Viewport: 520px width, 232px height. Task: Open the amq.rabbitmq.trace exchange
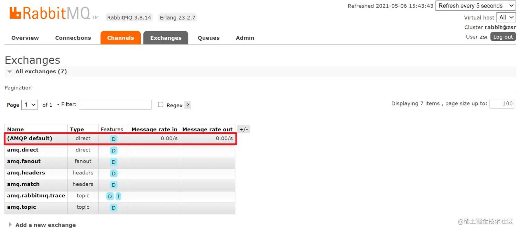[36, 196]
